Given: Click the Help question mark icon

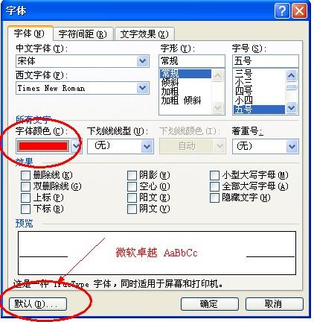Looking at the screenshot, I should coord(282,11).
